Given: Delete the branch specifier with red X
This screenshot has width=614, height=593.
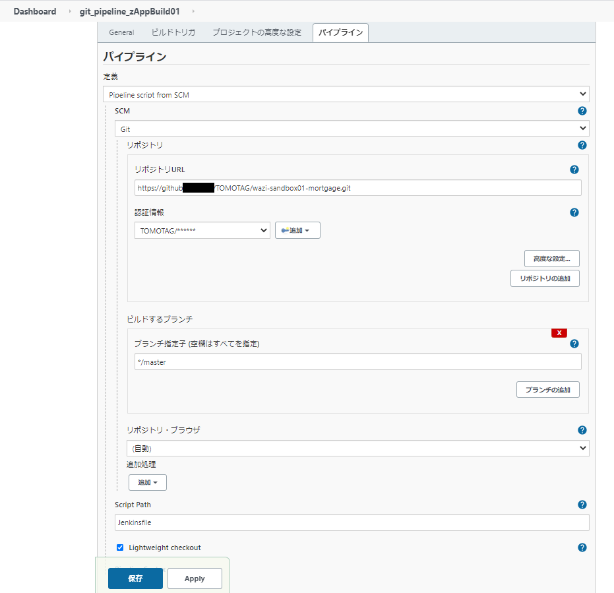Looking at the screenshot, I should (x=559, y=332).
